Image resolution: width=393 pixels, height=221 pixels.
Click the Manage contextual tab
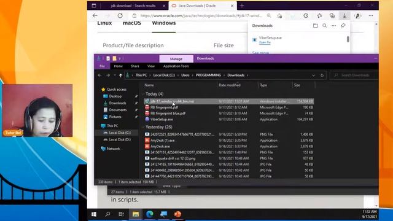[176, 59]
